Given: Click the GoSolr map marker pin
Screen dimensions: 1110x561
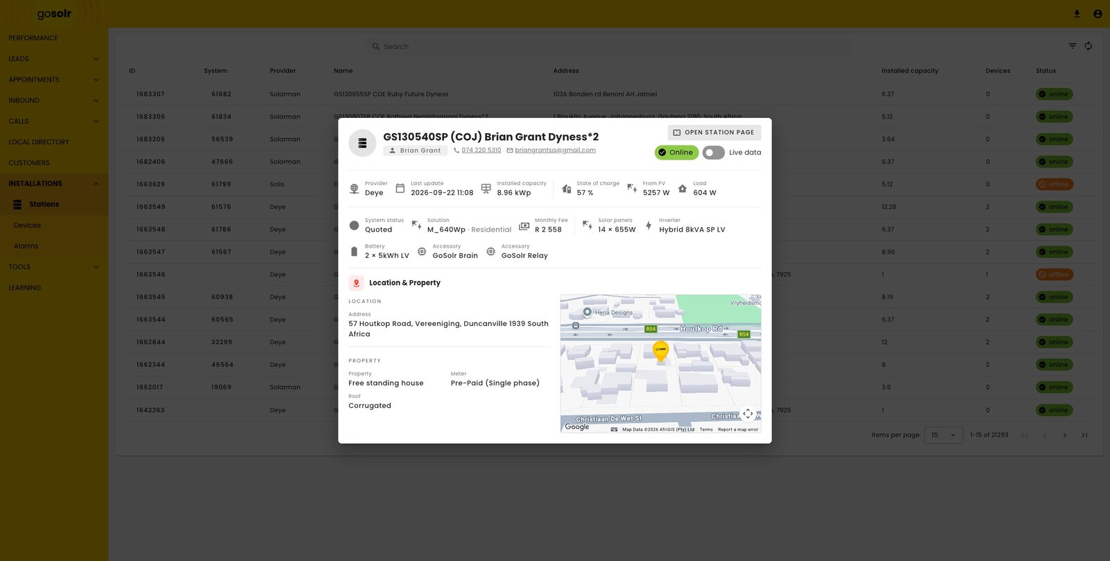Looking at the screenshot, I should click(661, 352).
